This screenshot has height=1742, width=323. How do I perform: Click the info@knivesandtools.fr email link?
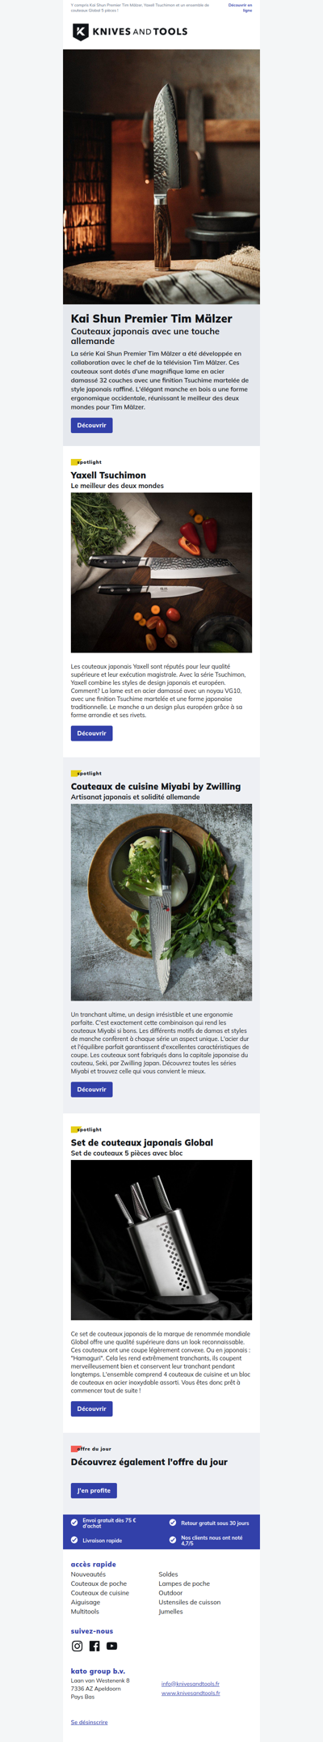(x=190, y=1684)
